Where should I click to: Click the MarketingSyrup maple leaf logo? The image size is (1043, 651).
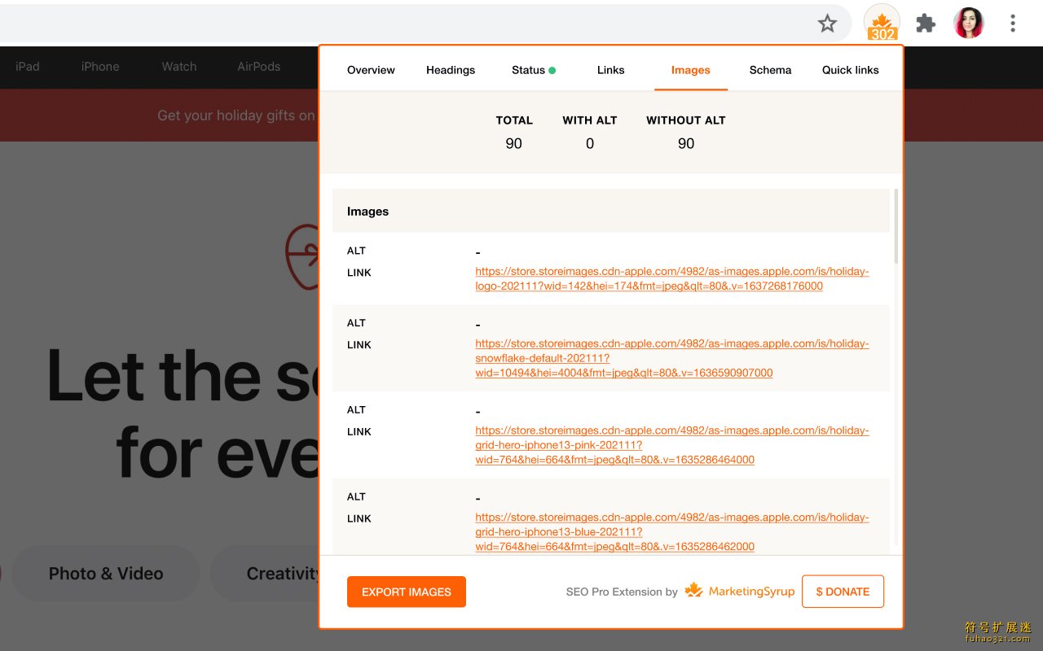click(x=693, y=590)
